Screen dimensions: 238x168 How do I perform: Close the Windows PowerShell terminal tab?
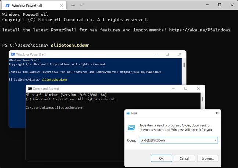point(61,6)
